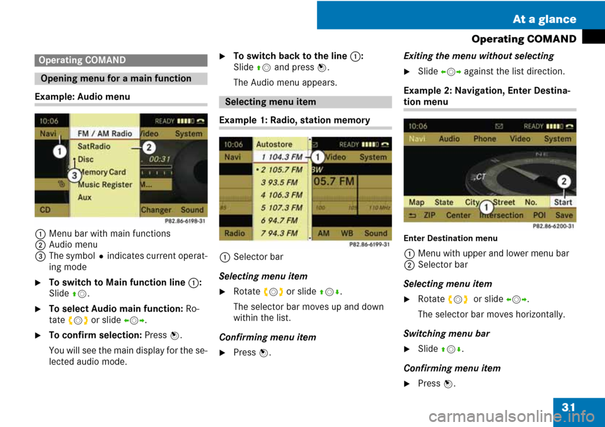Select Autostore in the radio station list
605x427 pixels.
click(274, 144)
